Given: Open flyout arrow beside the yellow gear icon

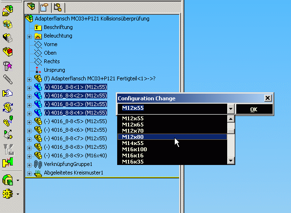Looking at the screenshot, I should click(18, 194).
